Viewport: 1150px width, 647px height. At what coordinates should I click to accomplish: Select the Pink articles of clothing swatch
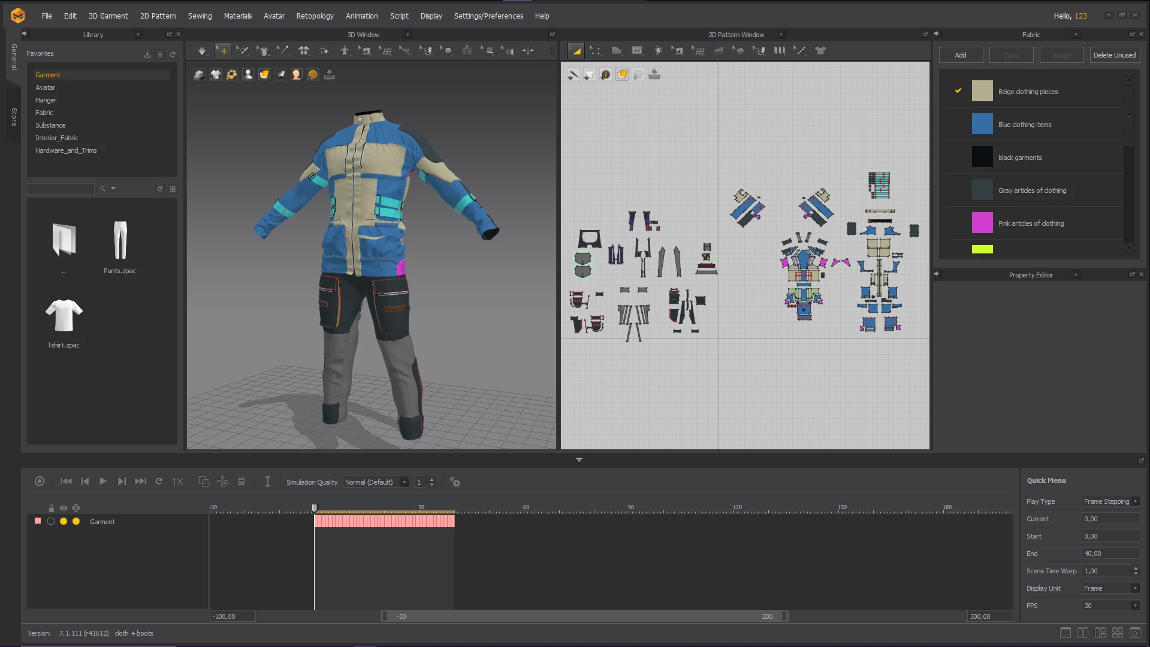(x=982, y=223)
